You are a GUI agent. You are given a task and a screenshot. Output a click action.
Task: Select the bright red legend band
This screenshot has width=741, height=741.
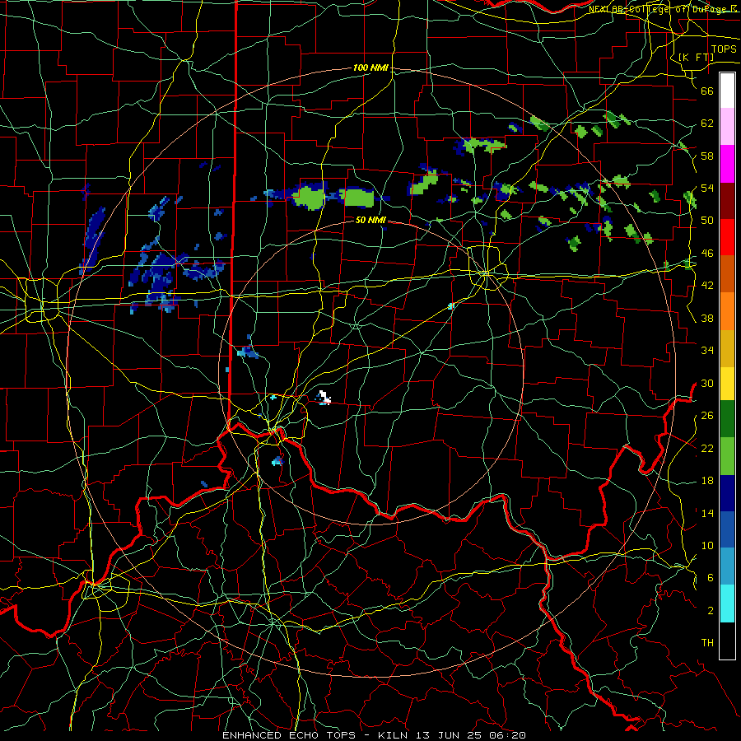pos(727,237)
